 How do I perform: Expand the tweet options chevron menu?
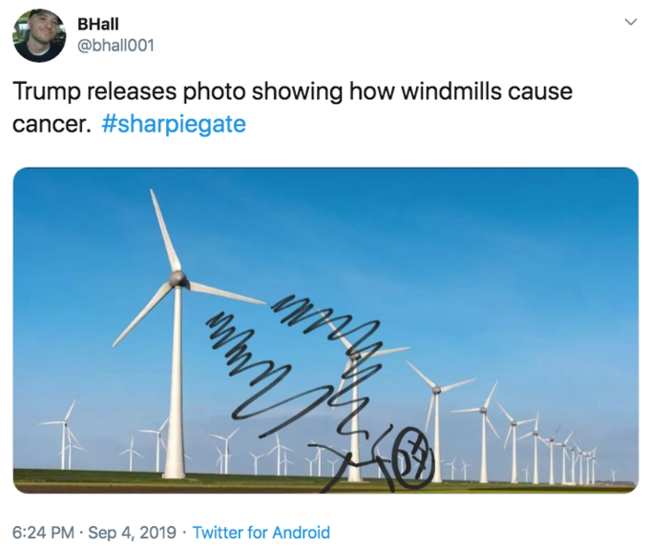[630, 22]
